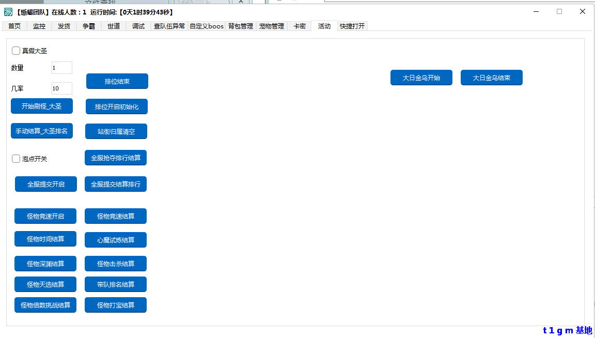Focus the 几率 input field
595x338 pixels.
click(61, 88)
